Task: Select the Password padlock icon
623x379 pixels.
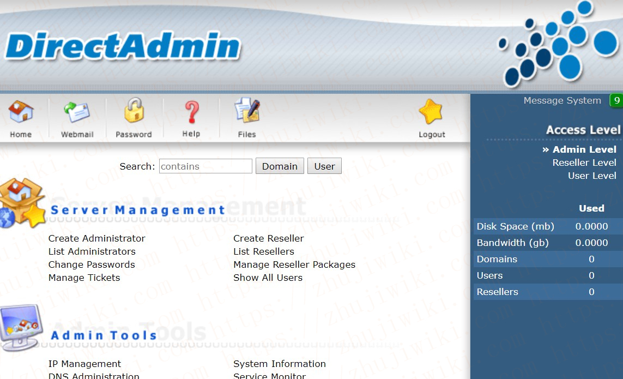Action: tap(134, 110)
